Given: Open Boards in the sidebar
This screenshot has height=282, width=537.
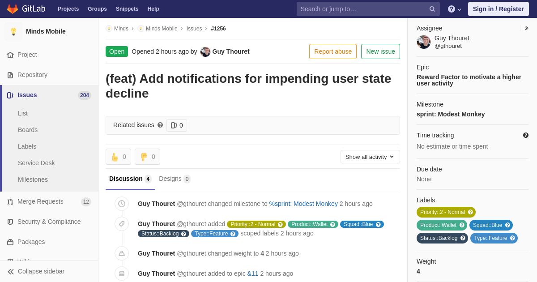Looking at the screenshot, I should (x=28, y=130).
